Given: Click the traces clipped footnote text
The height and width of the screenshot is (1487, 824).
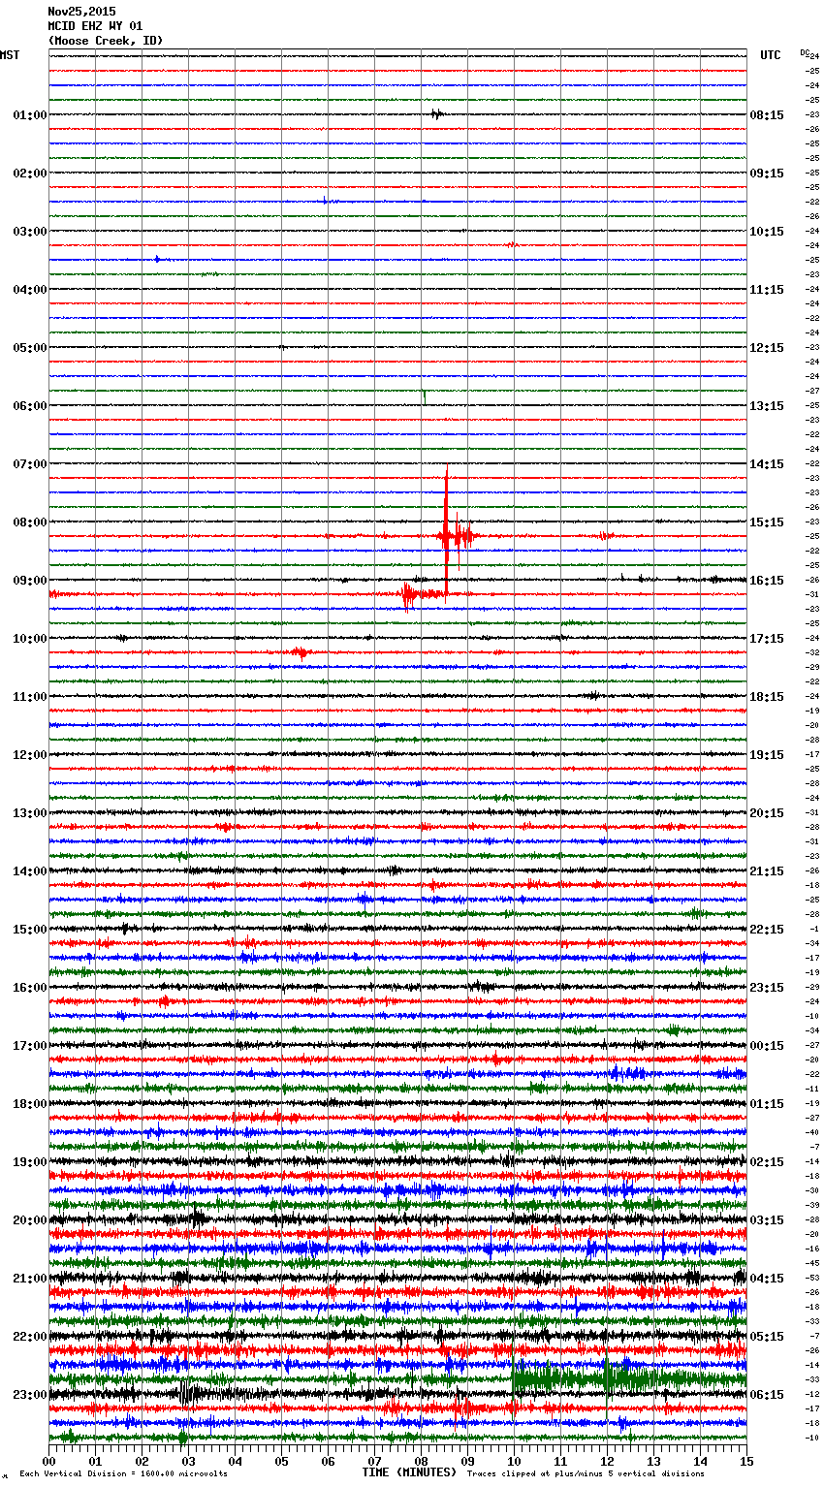Looking at the screenshot, I should pyautogui.click(x=586, y=1473).
